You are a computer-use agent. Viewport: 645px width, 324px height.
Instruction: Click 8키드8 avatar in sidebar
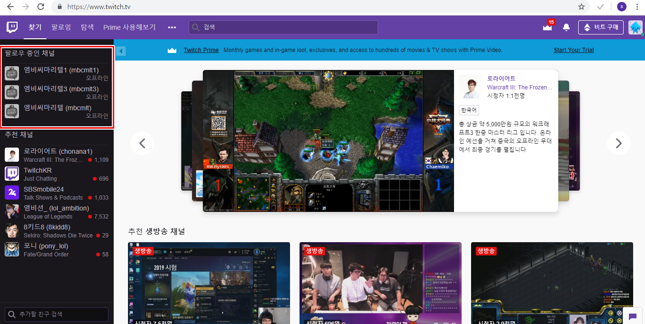point(12,230)
